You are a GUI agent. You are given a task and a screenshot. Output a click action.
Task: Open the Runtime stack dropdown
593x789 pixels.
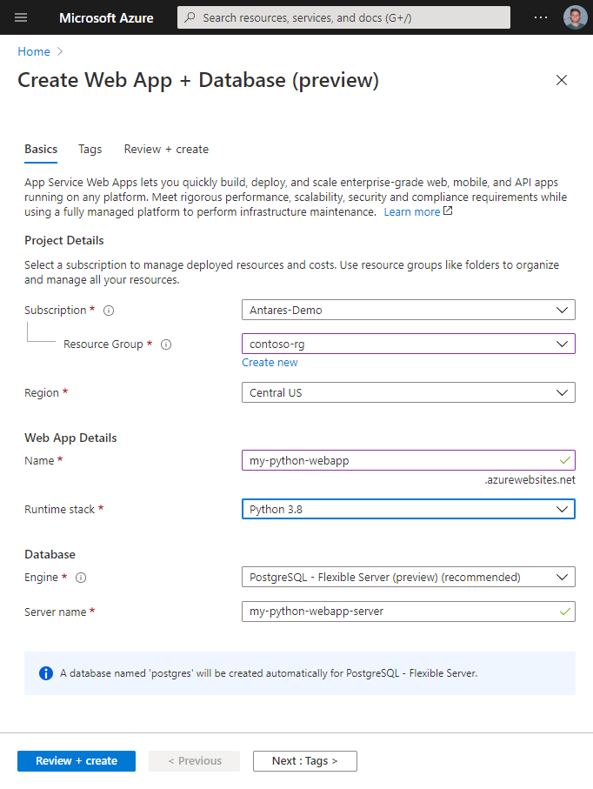point(409,509)
